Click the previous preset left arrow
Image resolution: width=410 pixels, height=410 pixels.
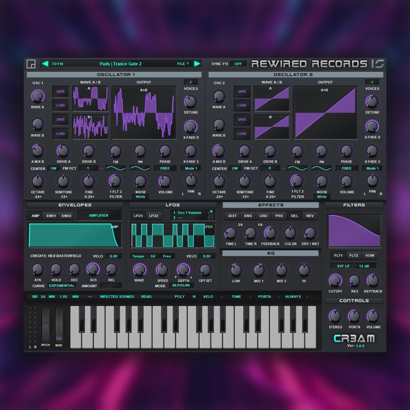[x=45, y=64]
